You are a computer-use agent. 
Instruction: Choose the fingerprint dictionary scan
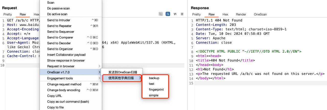[x=156, y=90]
